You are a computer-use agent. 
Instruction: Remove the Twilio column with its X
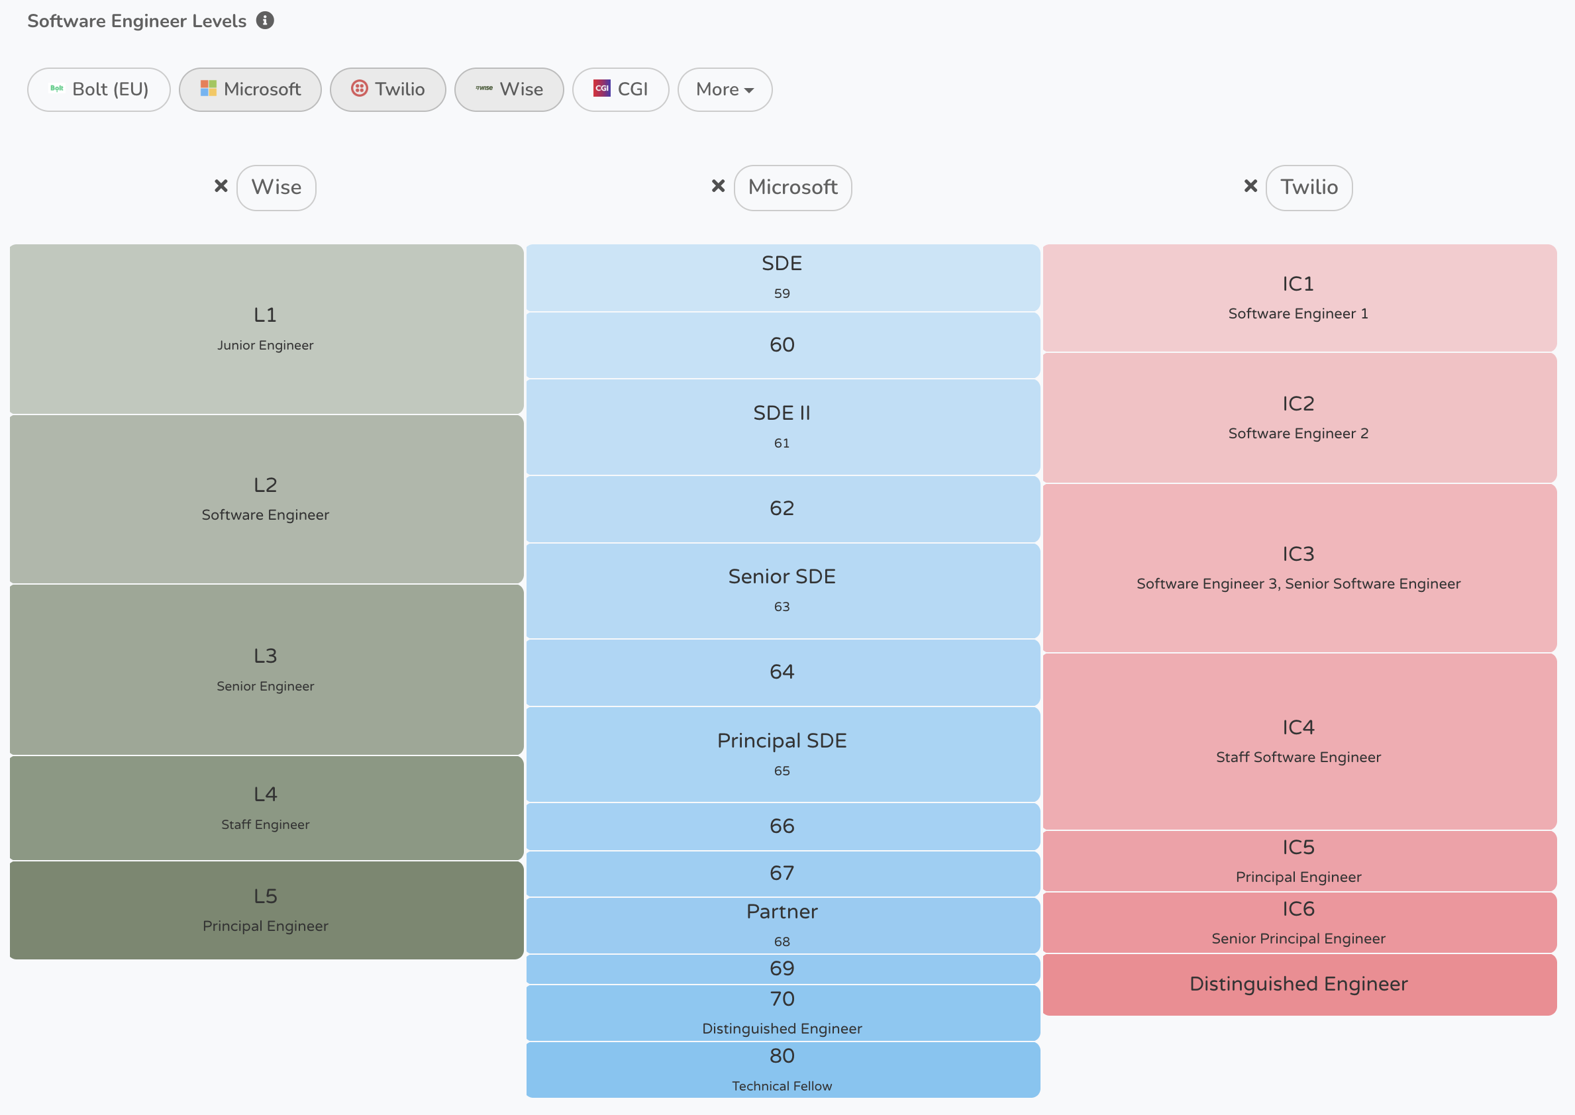tap(1251, 186)
